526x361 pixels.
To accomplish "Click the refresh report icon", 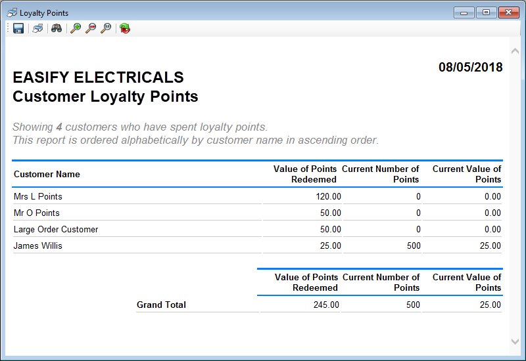I will 124,28.
